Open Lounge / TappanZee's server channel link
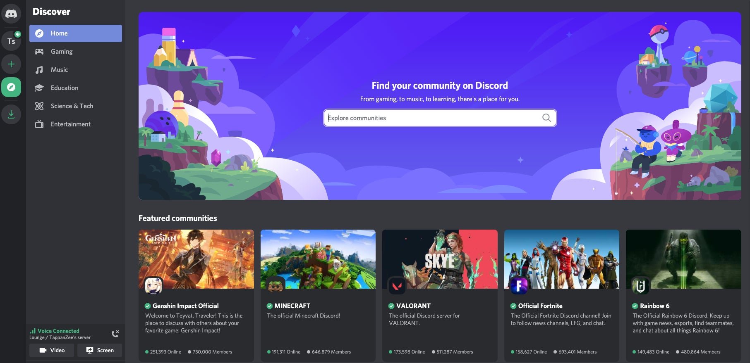 pos(60,337)
